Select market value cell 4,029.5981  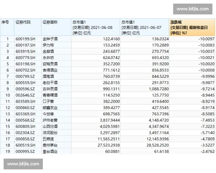110,127
